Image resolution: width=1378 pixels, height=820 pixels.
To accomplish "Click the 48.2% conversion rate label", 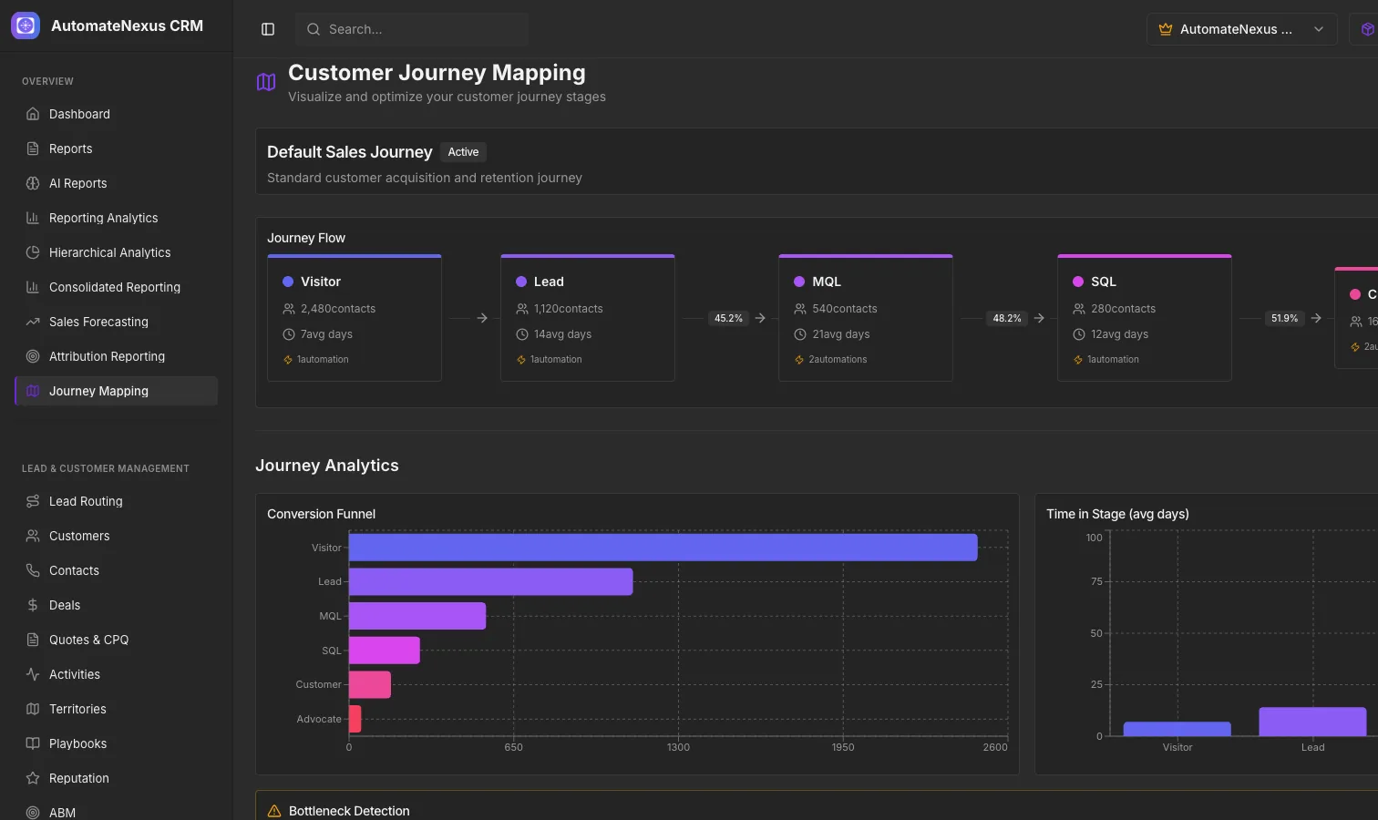I will [1007, 318].
